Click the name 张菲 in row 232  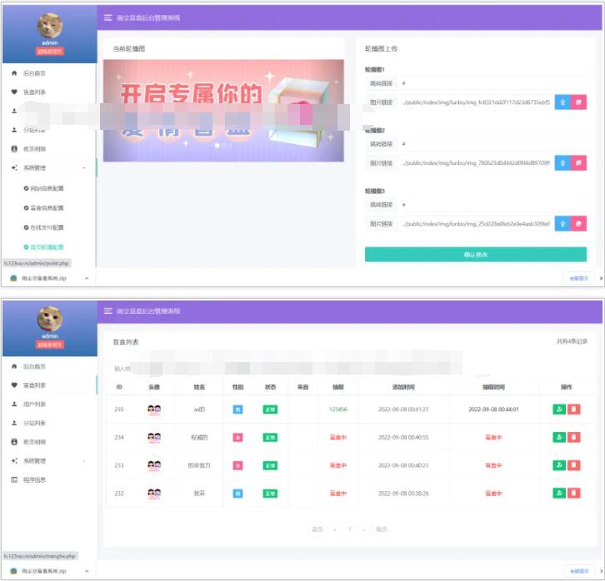pyautogui.click(x=199, y=494)
